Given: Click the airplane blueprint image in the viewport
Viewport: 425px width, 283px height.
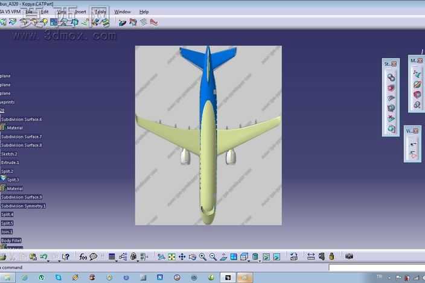Looking at the screenshot, I should pyautogui.click(x=208, y=135).
